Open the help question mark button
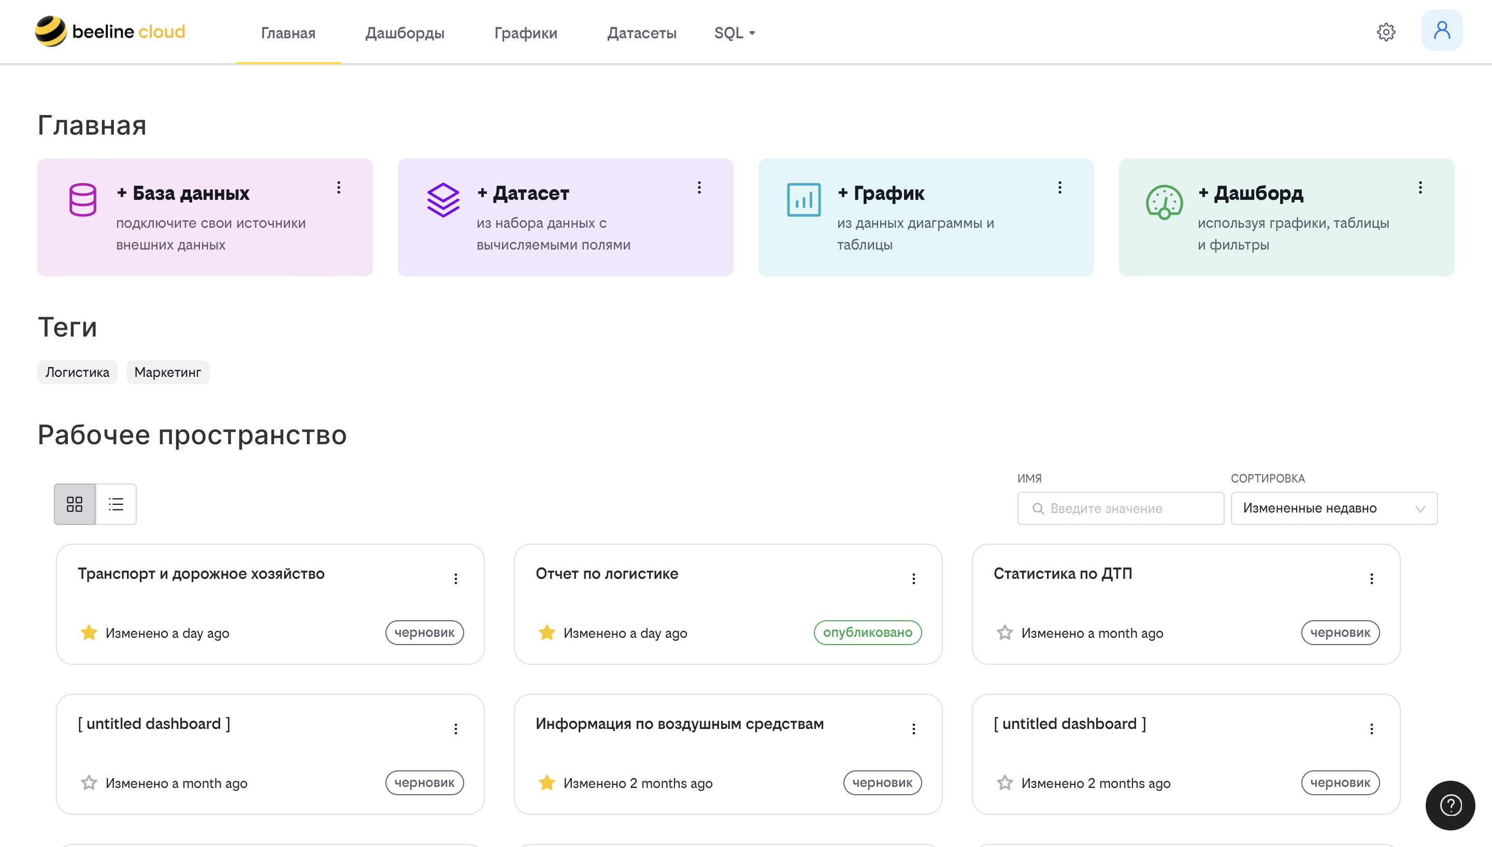This screenshot has width=1492, height=847. (1450, 805)
